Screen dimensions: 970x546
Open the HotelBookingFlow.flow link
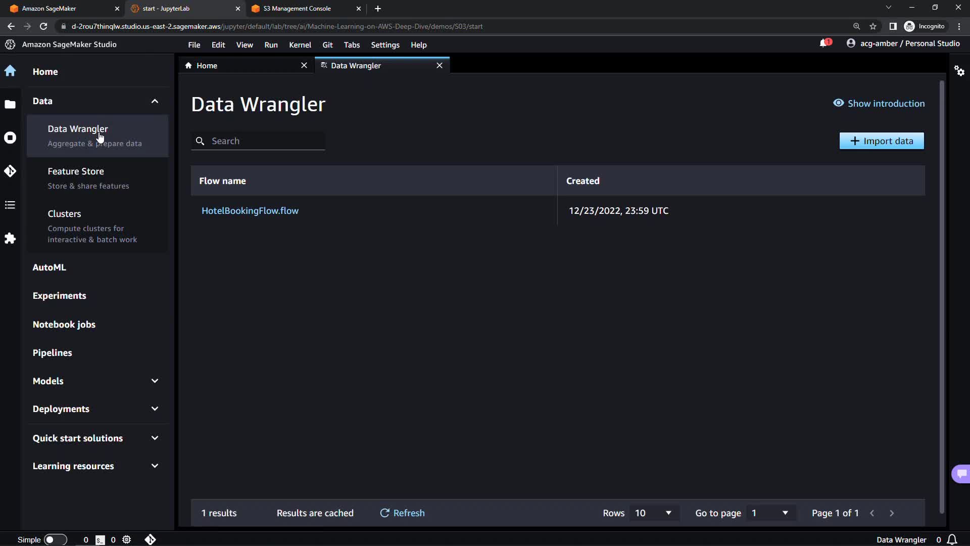click(250, 211)
